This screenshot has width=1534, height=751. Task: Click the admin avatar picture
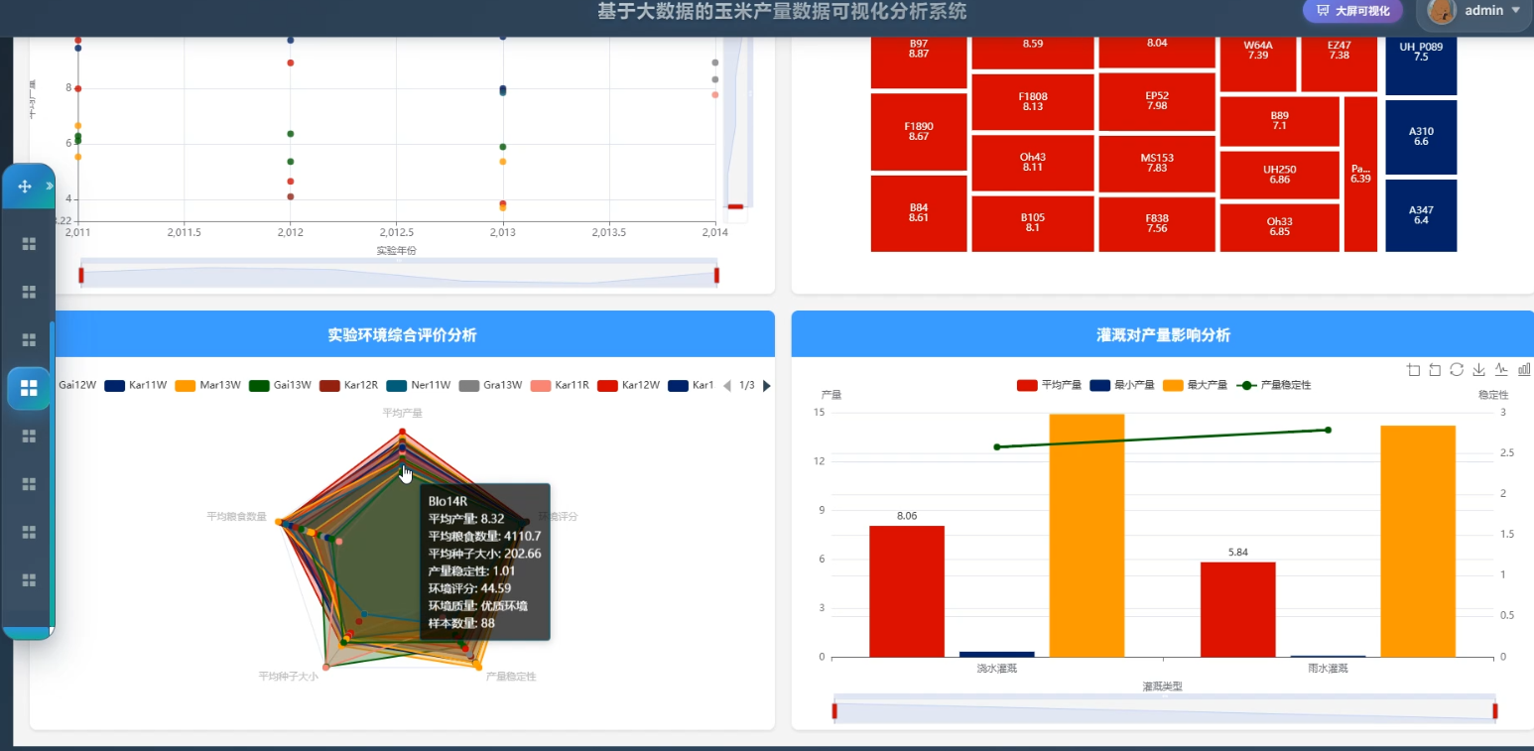click(1443, 11)
